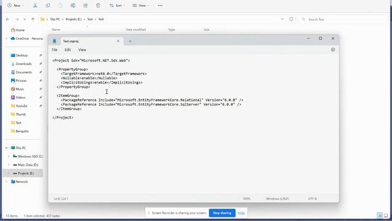Image resolution: width=392 pixels, height=221 pixels.
Task: Open the See more ellipsis menu
Action: (160, 6)
